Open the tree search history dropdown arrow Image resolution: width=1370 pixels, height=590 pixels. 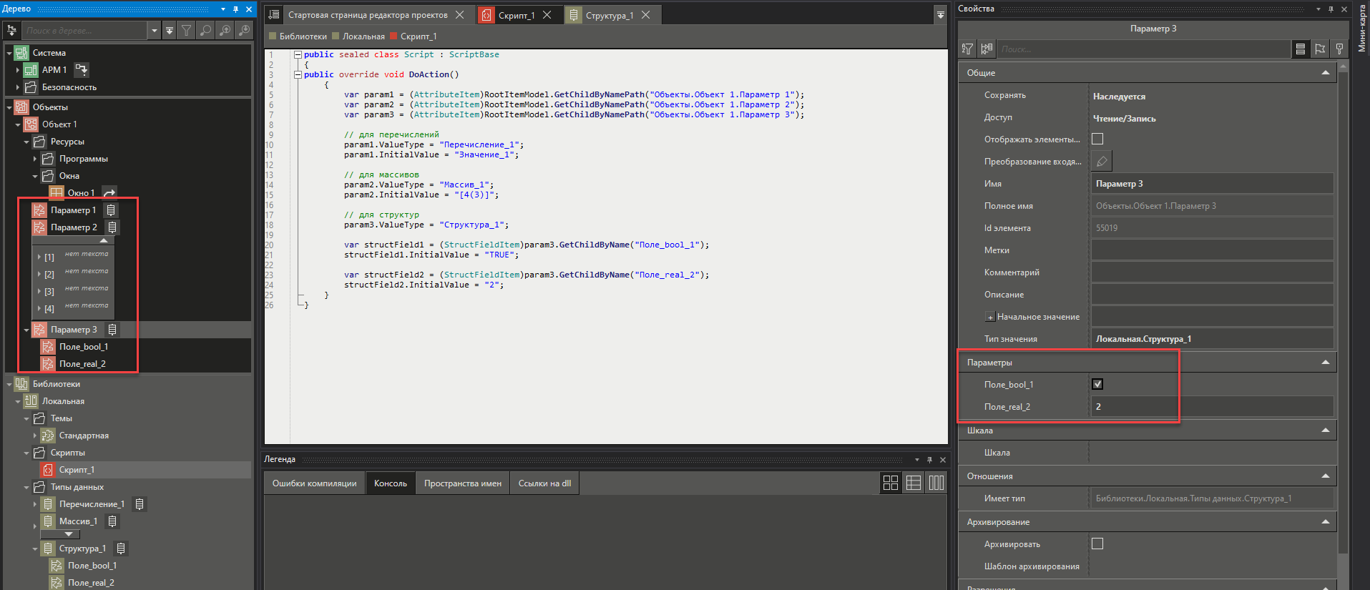coord(154,30)
